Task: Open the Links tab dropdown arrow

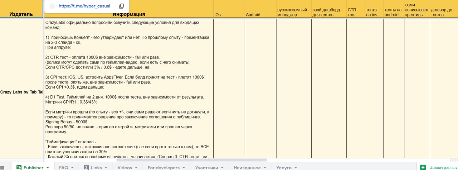Action: click(x=106, y=167)
